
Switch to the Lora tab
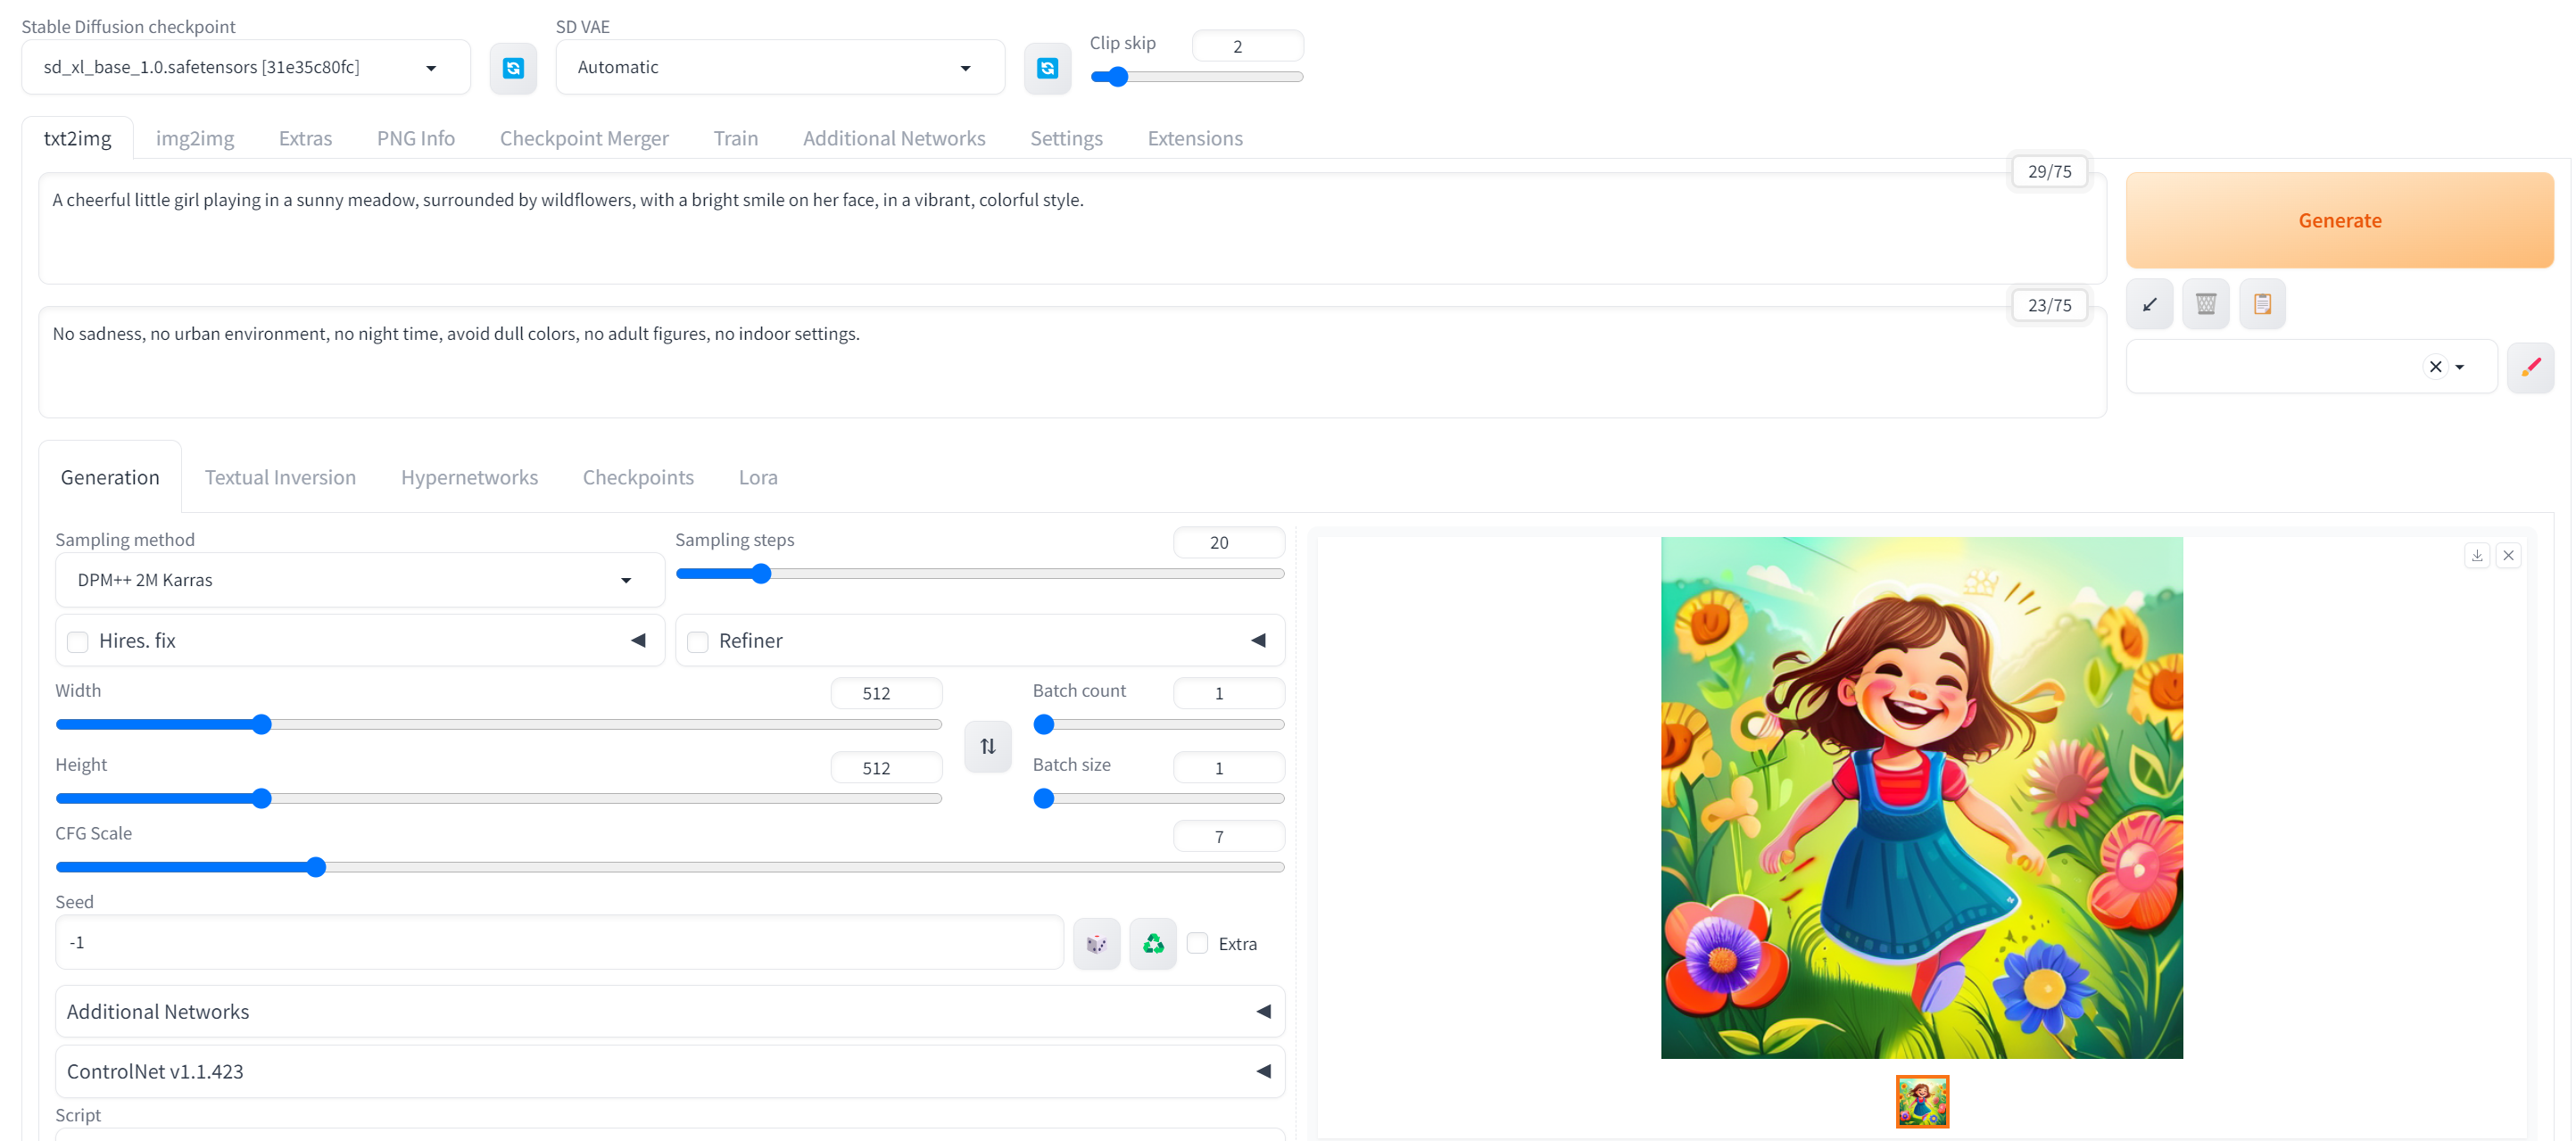[x=758, y=476]
